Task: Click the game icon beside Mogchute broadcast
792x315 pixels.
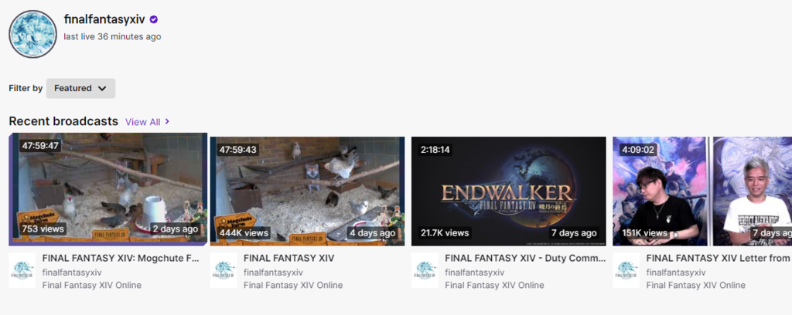Action: 22,271
